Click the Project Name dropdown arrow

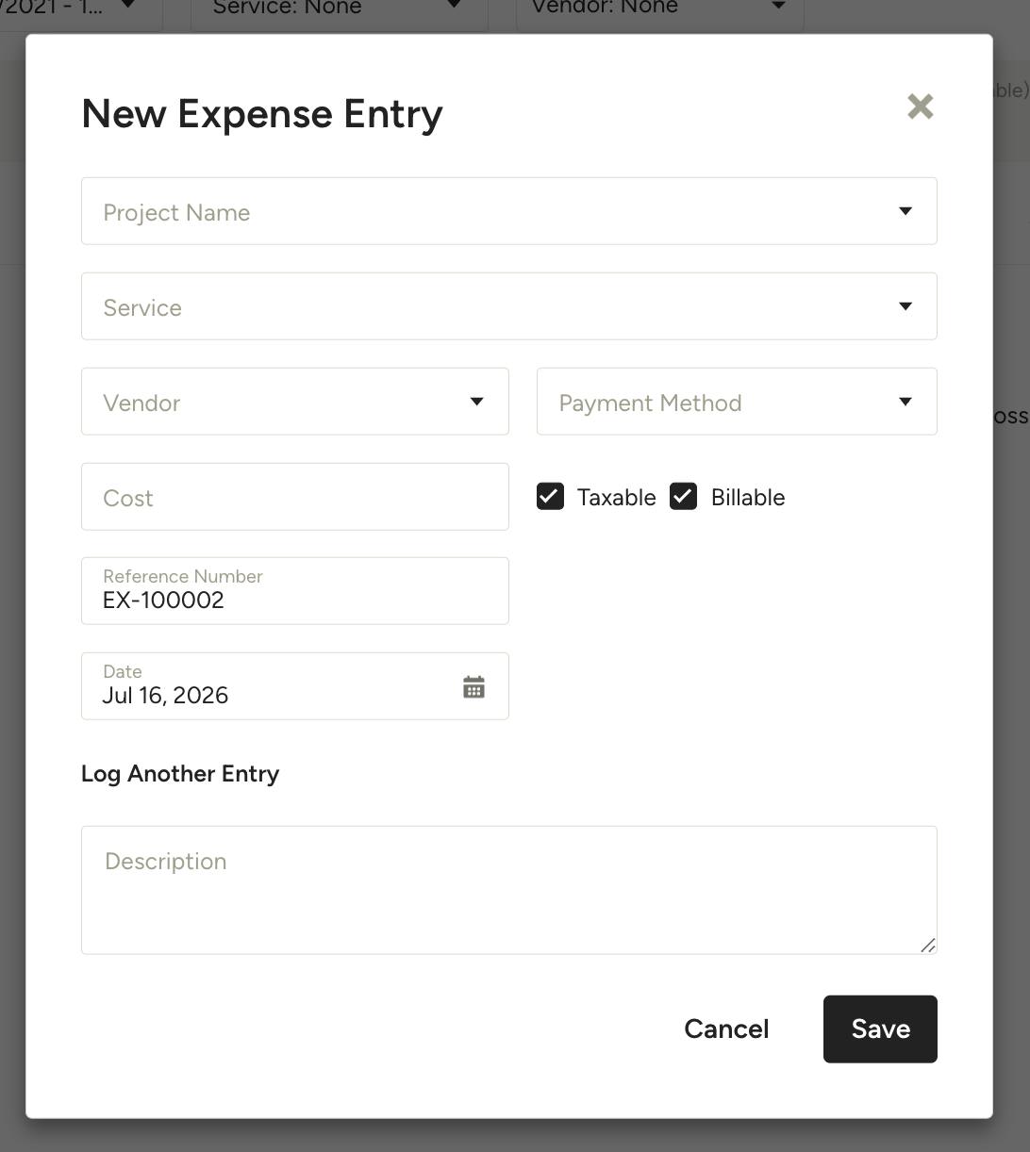(905, 211)
